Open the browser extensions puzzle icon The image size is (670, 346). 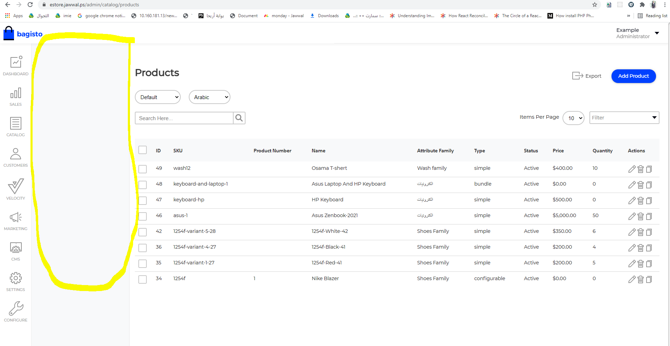pyautogui.click(x=642, y=5)
